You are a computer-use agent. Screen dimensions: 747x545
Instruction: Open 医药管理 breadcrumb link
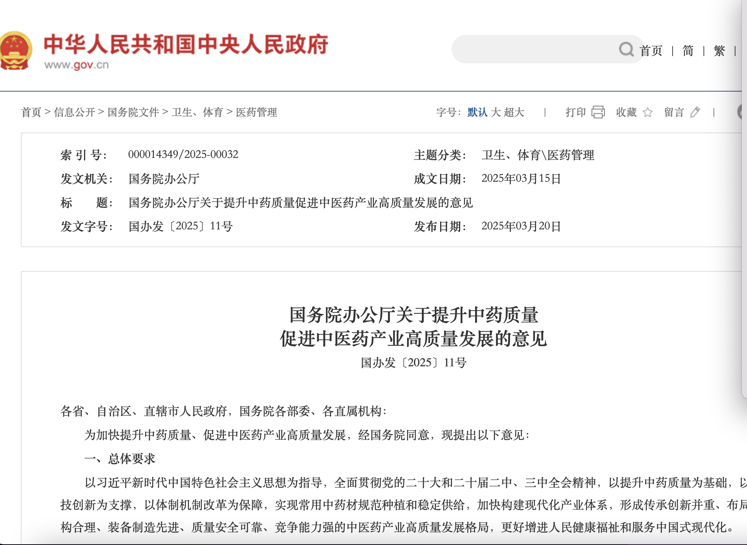coord(256,112)
